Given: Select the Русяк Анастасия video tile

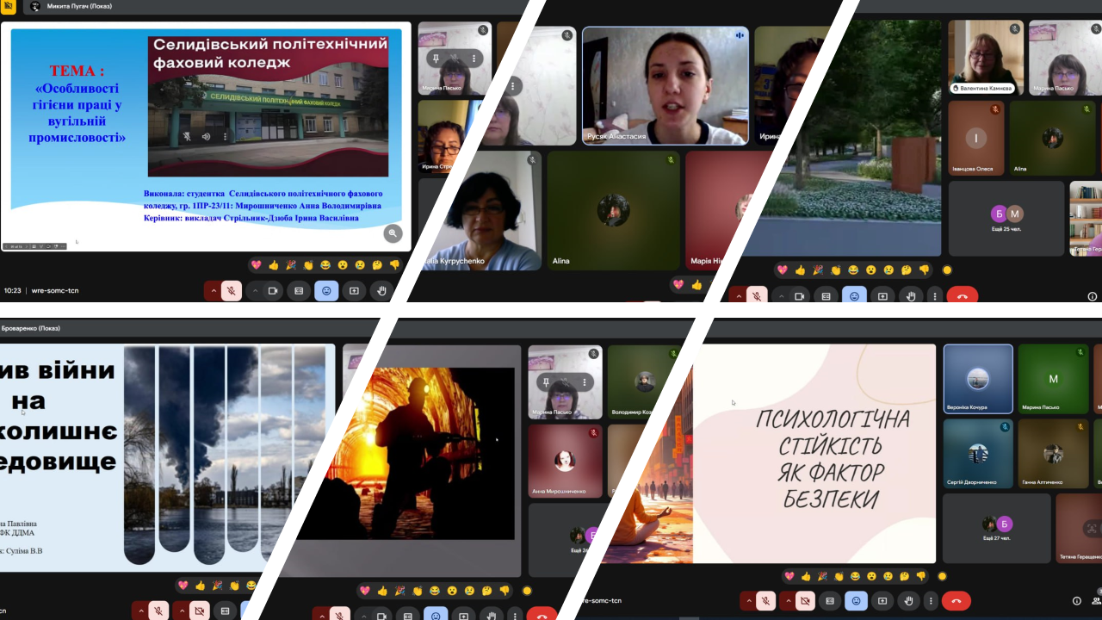Looking at the screenshot, I should [665, 85].
